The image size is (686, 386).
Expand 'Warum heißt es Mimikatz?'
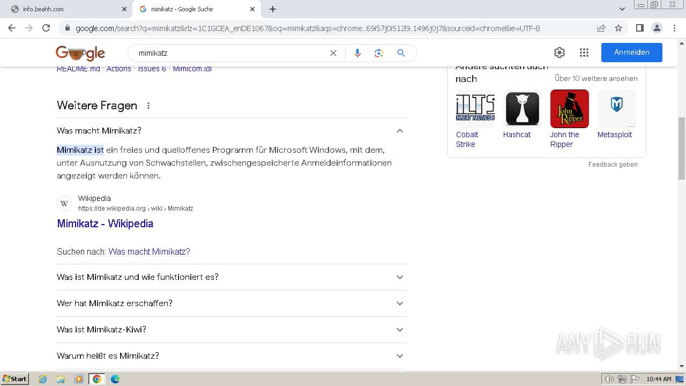click(x=231, y=356)
